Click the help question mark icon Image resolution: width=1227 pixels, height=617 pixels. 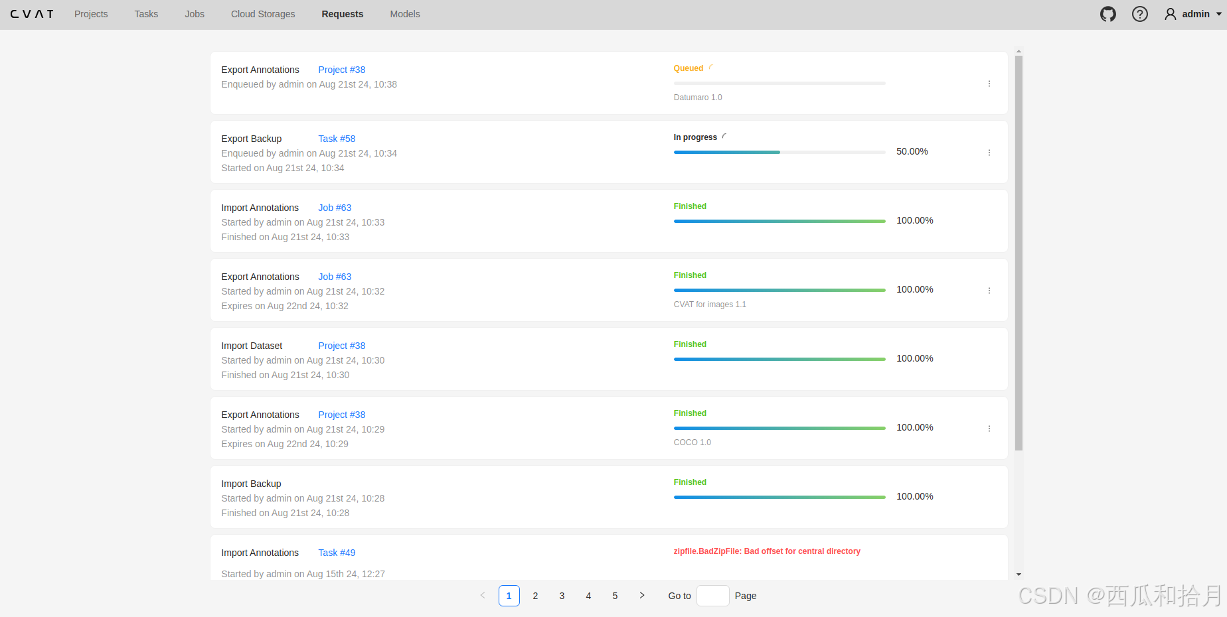tap(1139, 14)
